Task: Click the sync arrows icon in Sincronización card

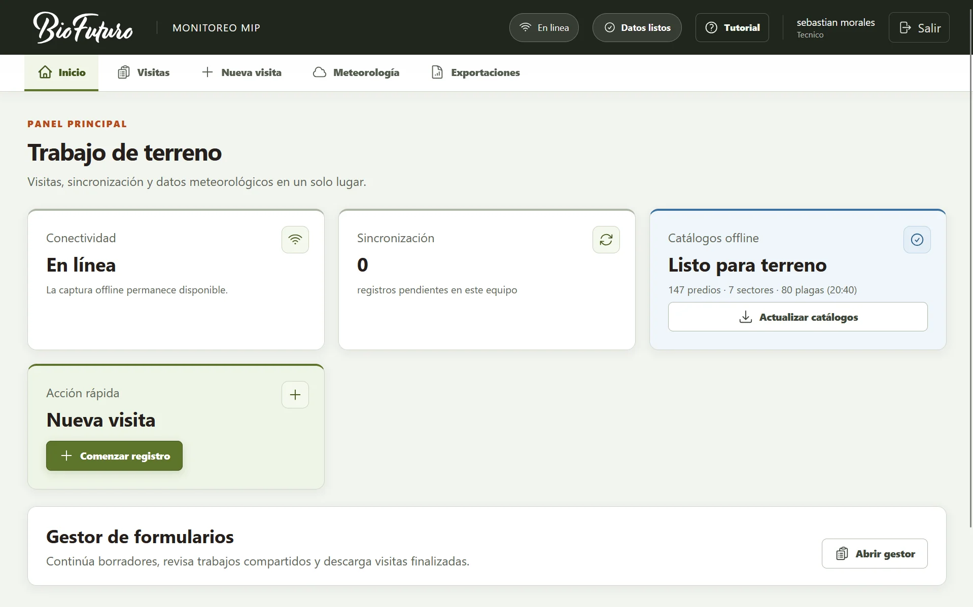Action: [x=606, y=240]
